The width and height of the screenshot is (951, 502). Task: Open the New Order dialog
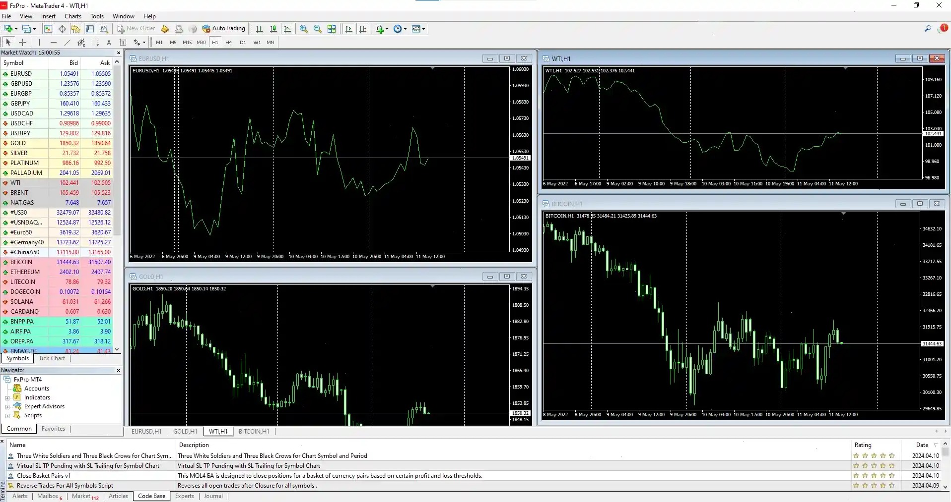point(136,28)
